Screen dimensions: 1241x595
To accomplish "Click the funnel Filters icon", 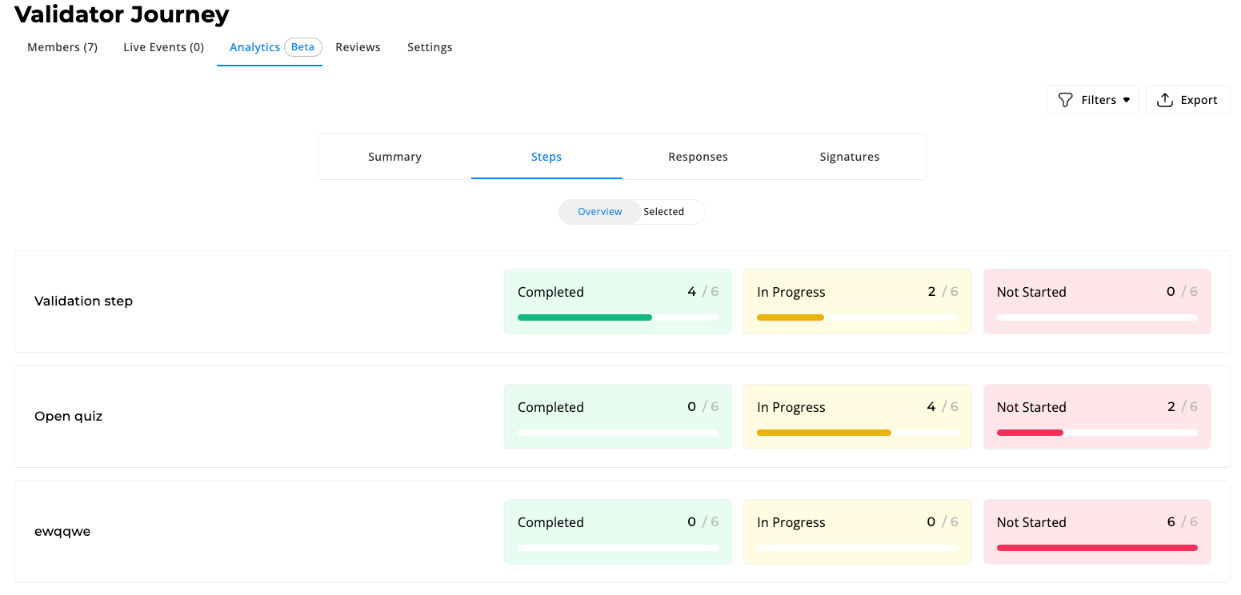I will pos(1065,100).
